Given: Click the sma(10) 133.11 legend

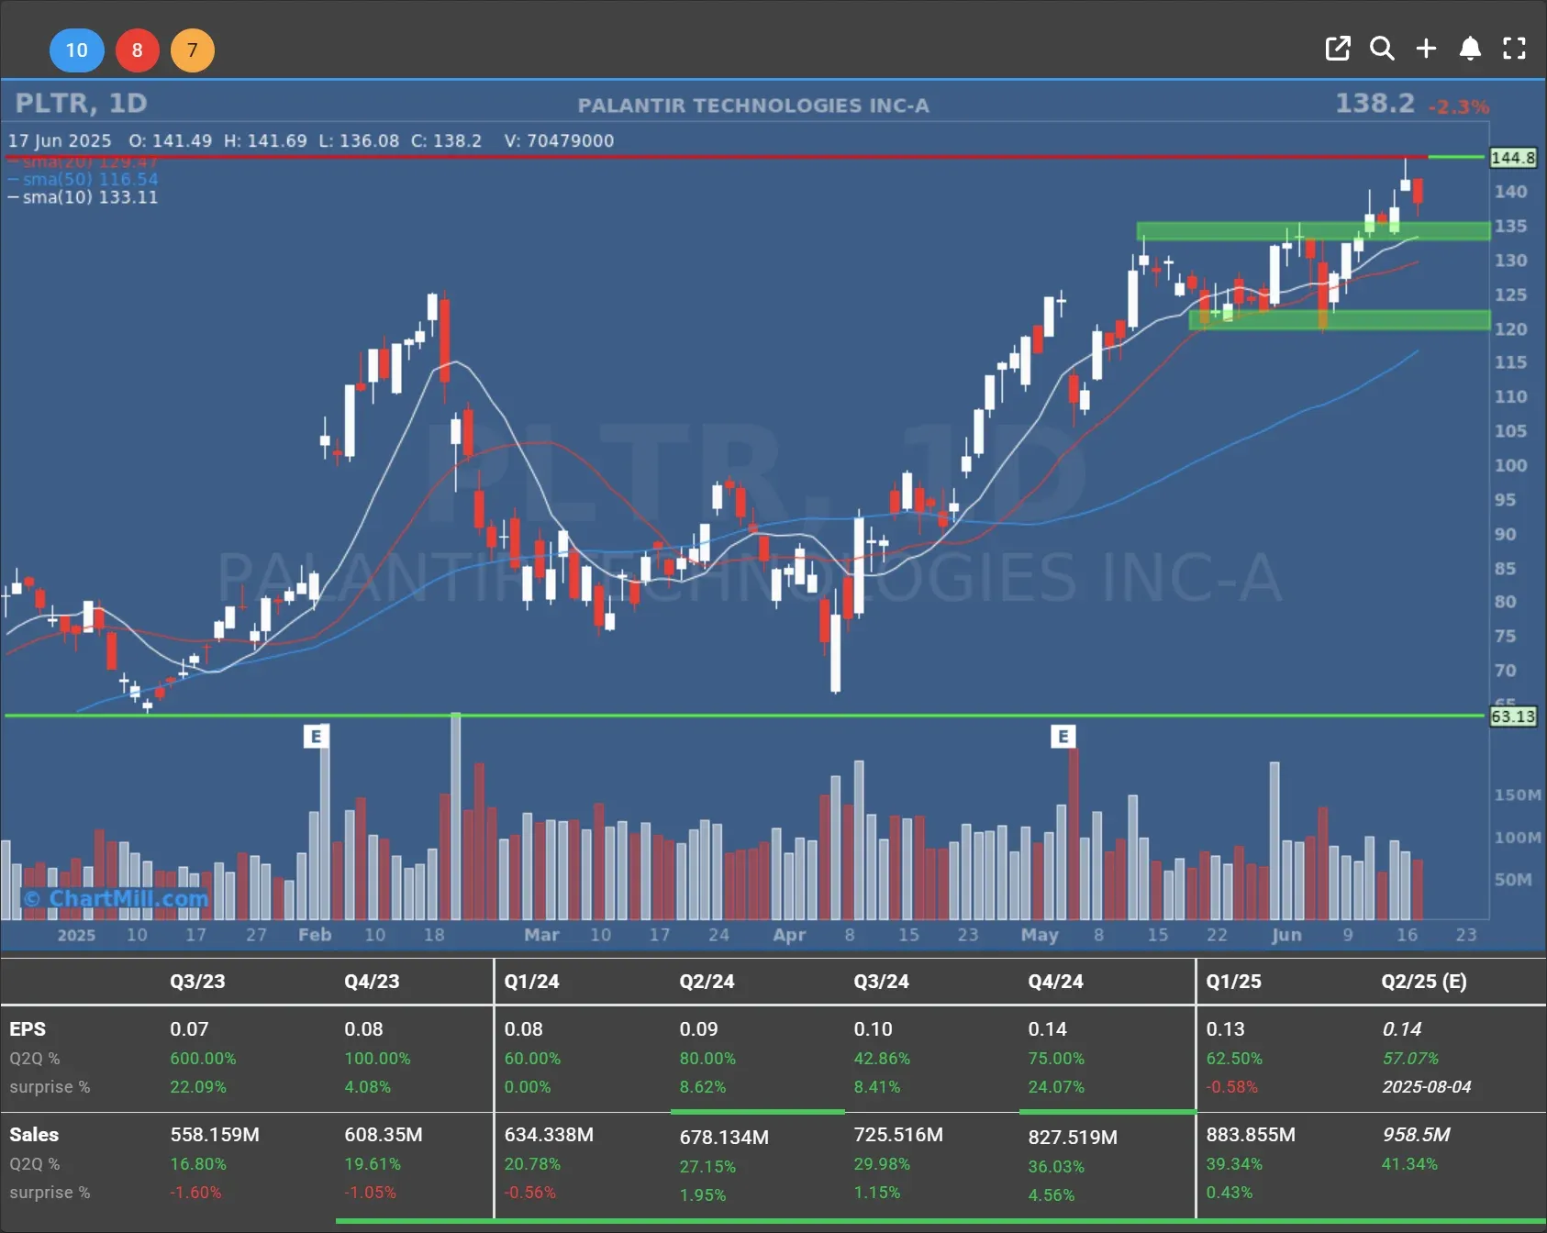Looking at the screenshot, I should point(83,197).
